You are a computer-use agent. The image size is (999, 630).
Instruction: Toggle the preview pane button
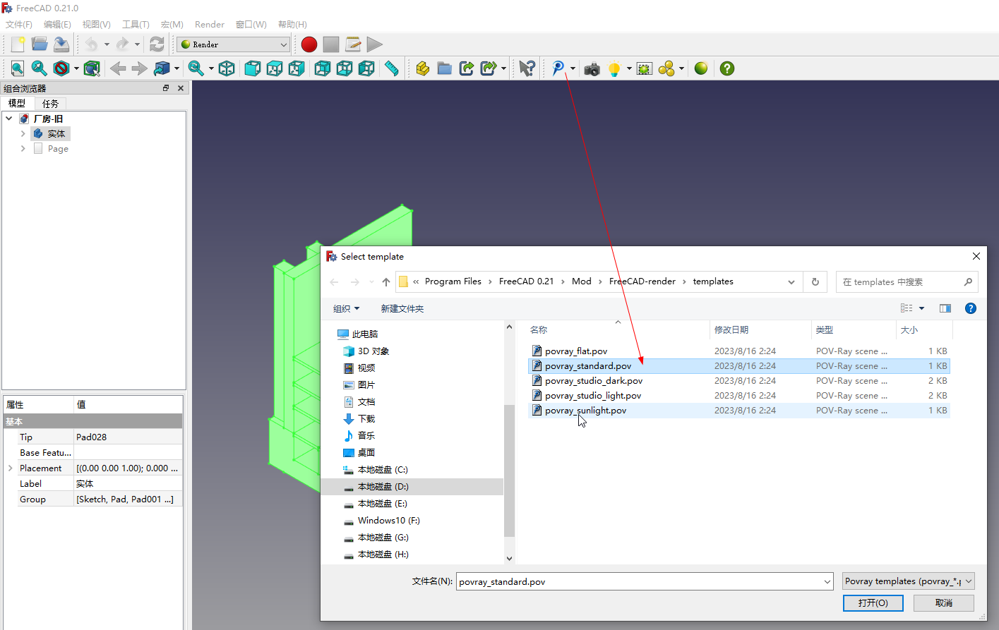pos(945,308)
